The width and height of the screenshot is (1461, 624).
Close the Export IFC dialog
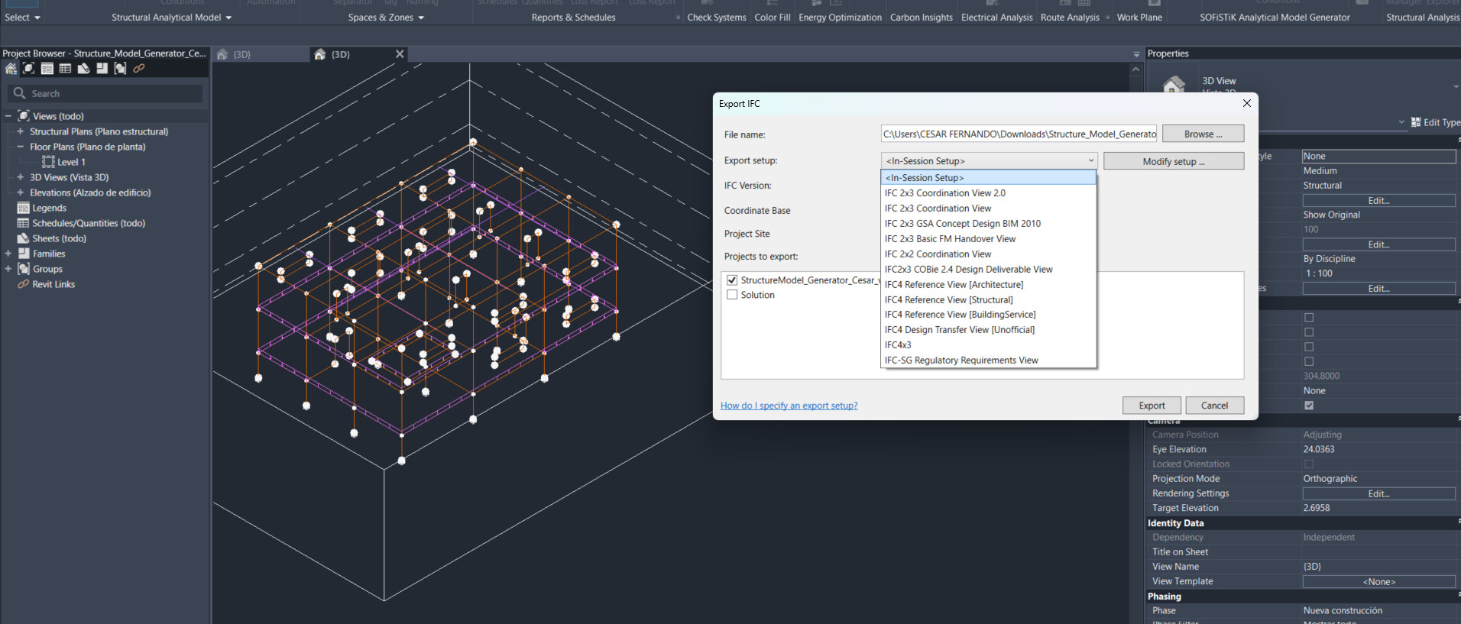[1246, 103]
